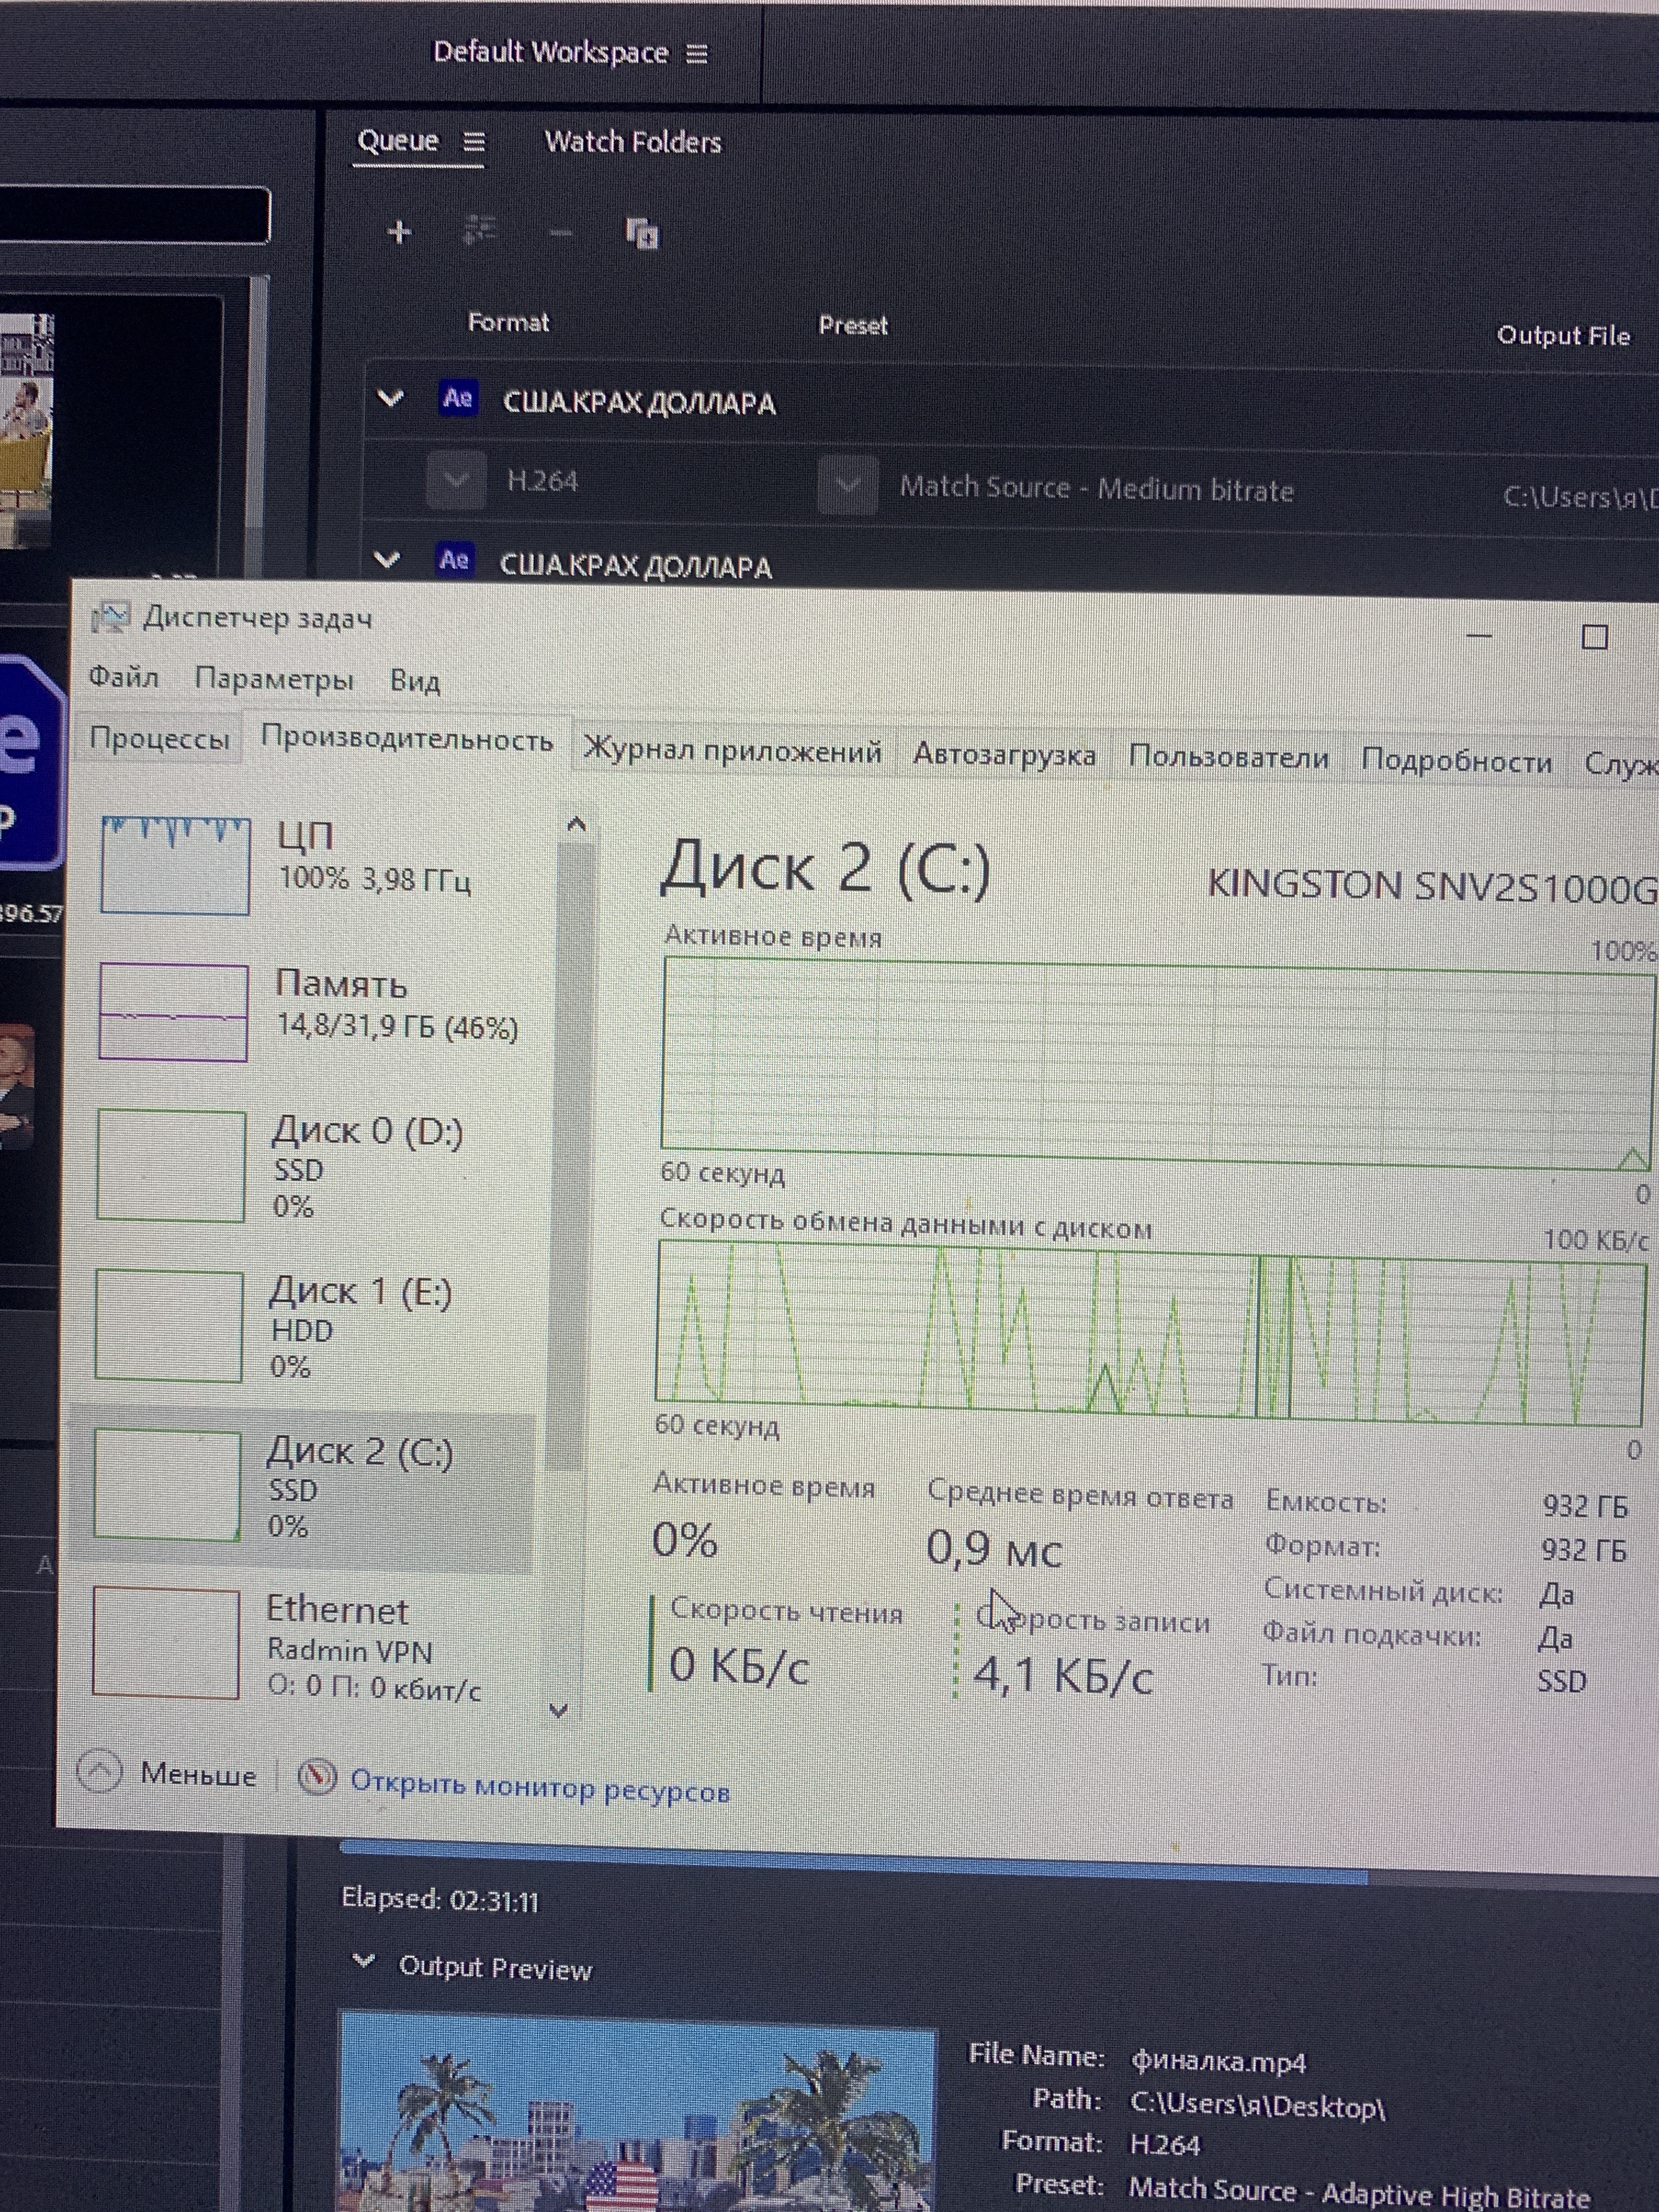1659x2212 pixels.
Task: Switch to the Watch Folders tab
Action: pyautogui.click(x=632, y=143)
